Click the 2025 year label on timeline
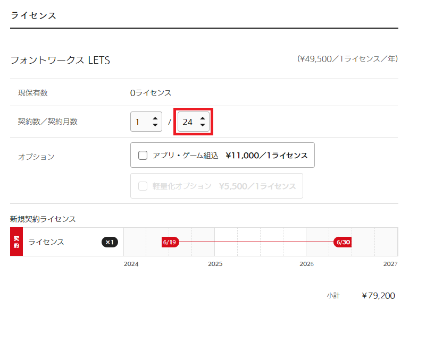Image resolution: width=426 pixels, height=344 pixels. 215,264
